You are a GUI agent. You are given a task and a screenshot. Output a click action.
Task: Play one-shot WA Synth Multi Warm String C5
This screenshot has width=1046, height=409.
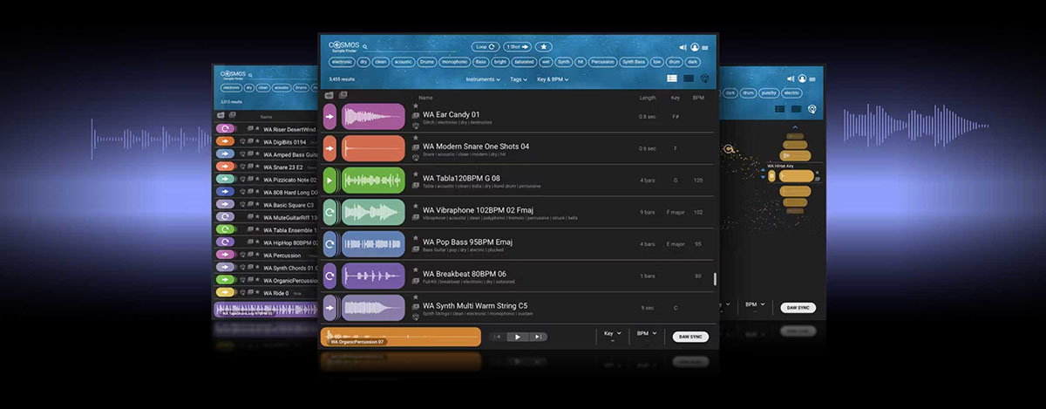[329, 308]
